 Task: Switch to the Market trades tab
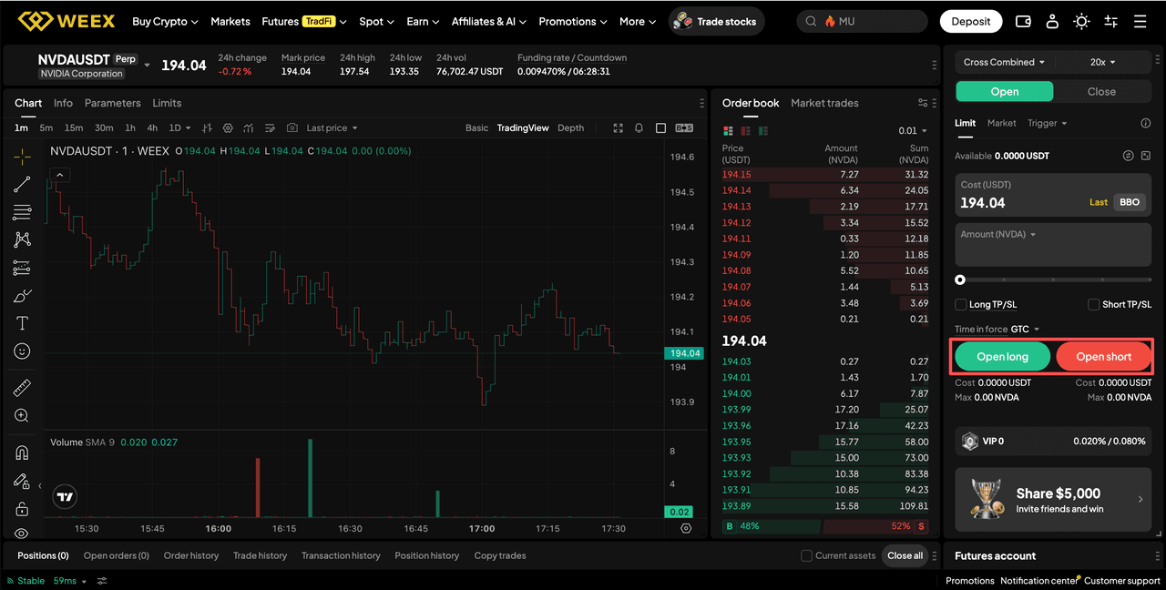pos(824,103)
